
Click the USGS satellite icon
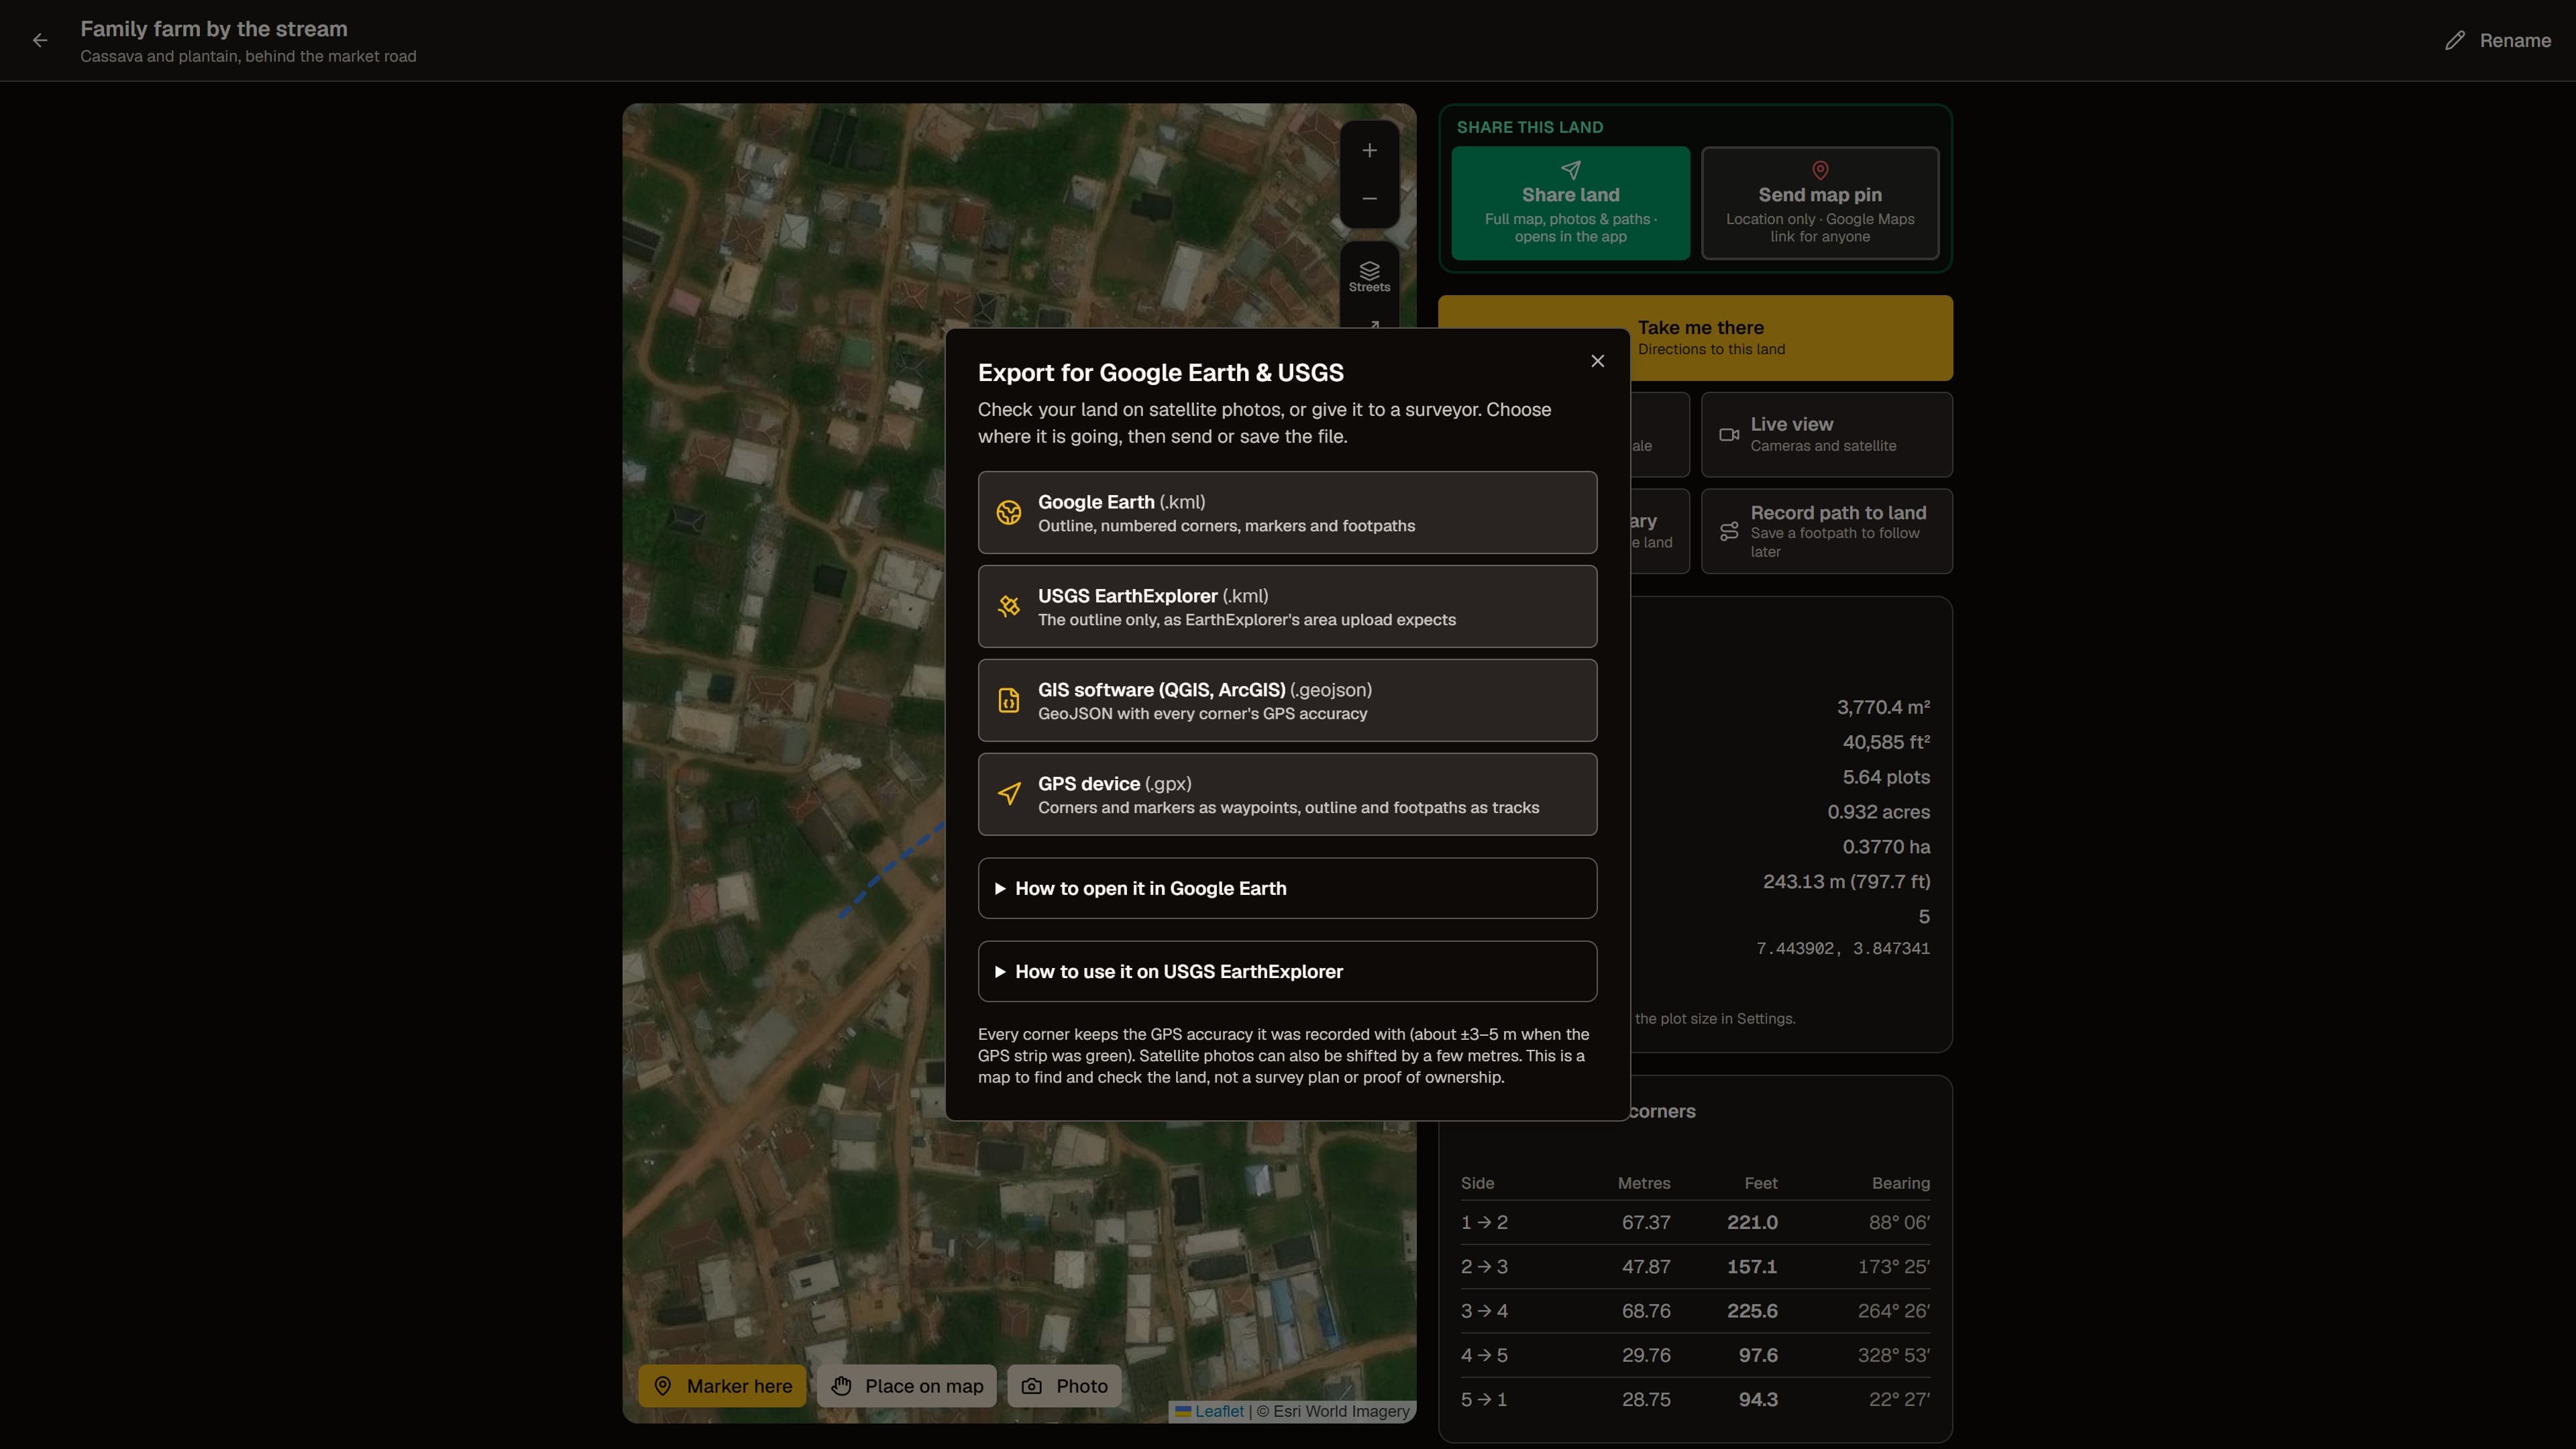click(x=1009, y=607)
